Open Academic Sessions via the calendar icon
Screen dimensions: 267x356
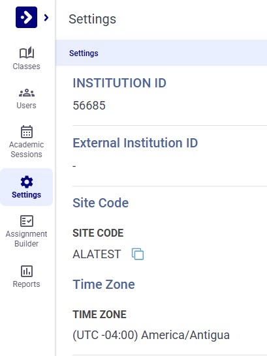(x=27, y=132)
